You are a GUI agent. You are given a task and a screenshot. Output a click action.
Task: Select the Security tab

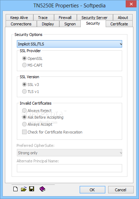pyautogui.click(x=93, y=24)
